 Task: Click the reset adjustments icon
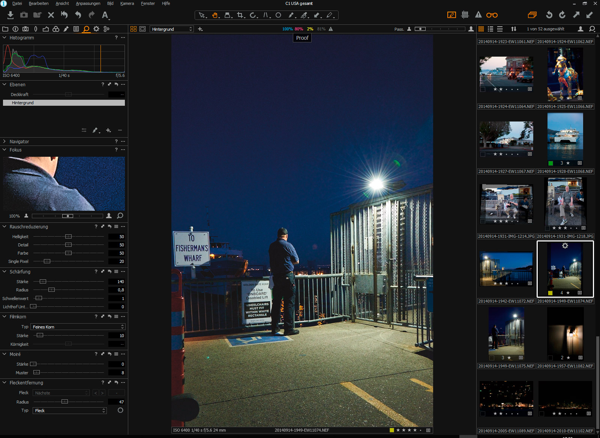[64, 15]
